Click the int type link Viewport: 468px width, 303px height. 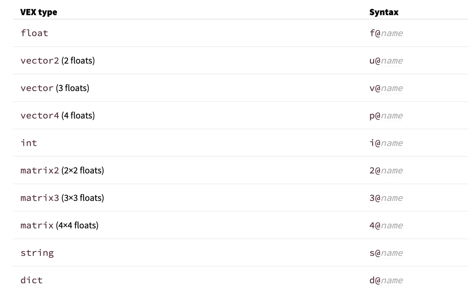(29, 143)
